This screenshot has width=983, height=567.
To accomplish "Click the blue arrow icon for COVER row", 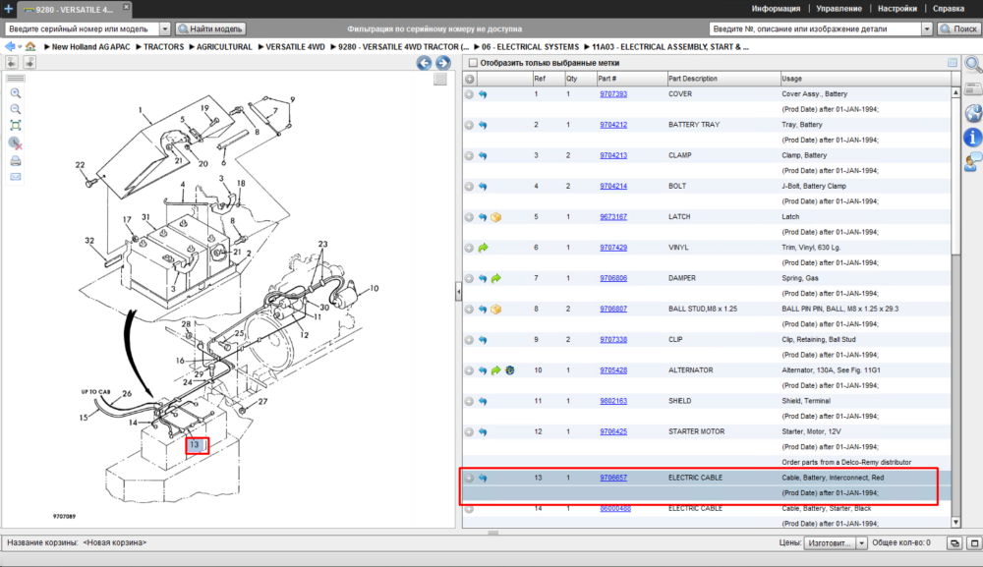I will click(483, 94).
